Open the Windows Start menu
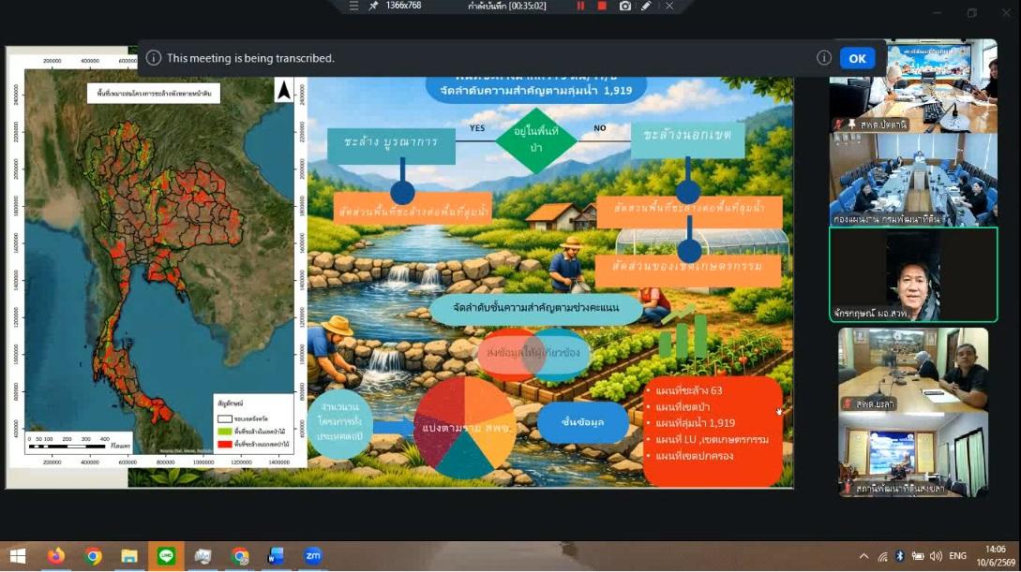This screenshot has height=572, width=1021. tap(18, 556)
